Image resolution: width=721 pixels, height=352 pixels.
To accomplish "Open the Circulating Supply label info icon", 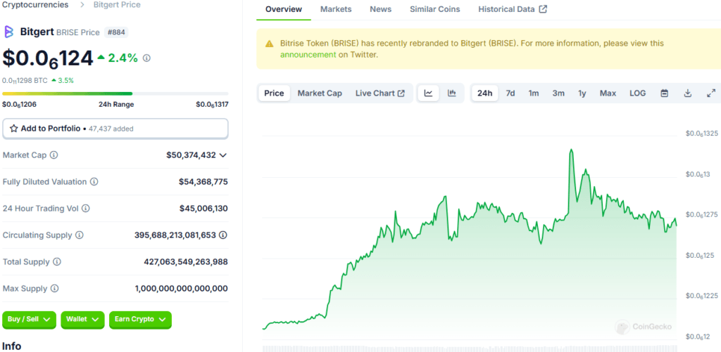I will [79, 235].
